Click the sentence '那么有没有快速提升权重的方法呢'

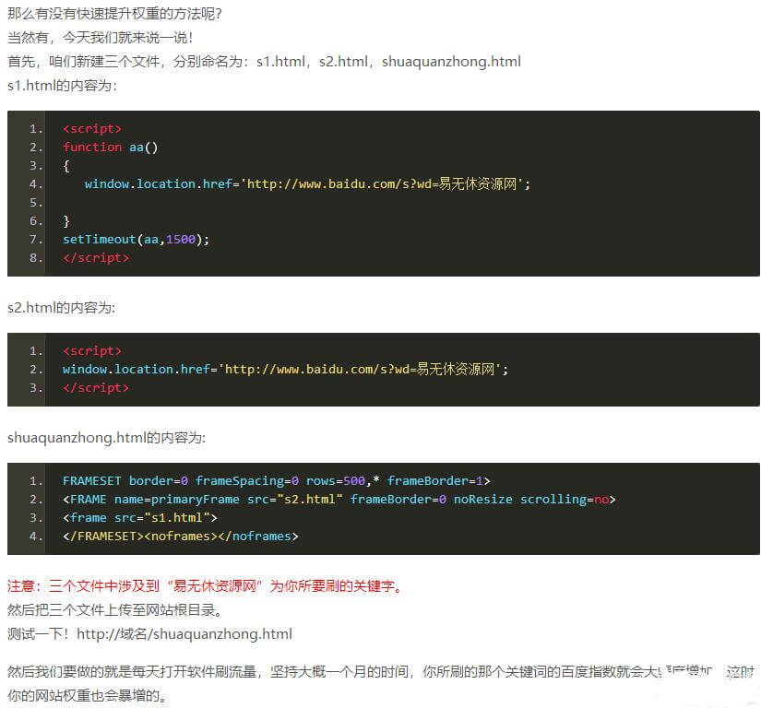coord(113,16)
